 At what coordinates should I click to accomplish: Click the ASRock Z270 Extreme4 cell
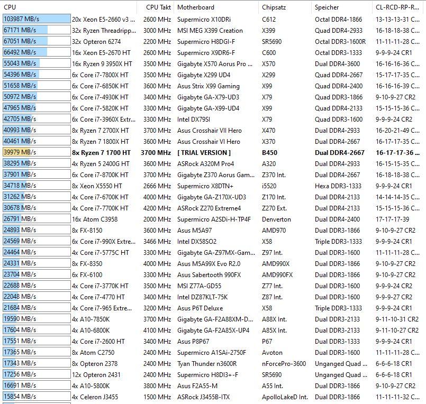tap(209, 208)
